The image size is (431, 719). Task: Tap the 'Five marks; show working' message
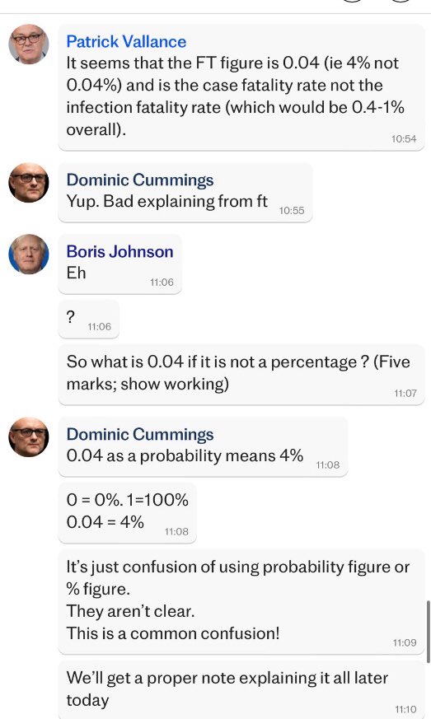(241, 375)
